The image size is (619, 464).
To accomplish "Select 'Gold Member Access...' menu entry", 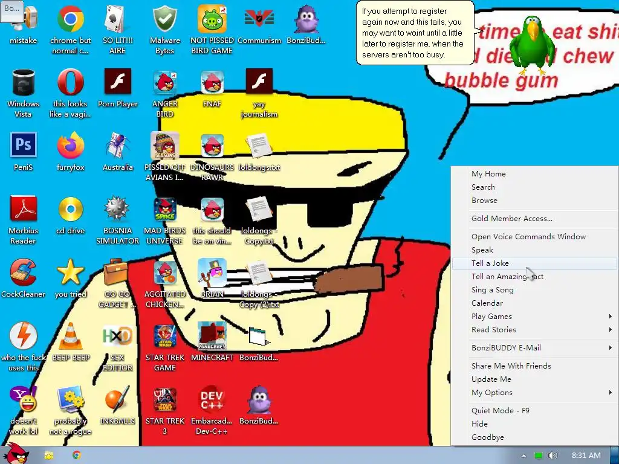I will tap(534, 219).
